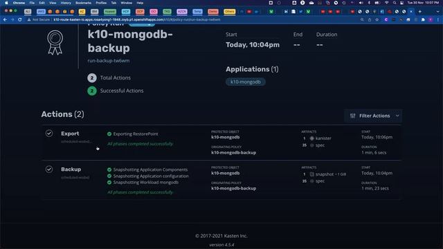Screen dimensions: 443x249
Task: Open the Filter Actions dropdown
Action: tap(373, 116)
